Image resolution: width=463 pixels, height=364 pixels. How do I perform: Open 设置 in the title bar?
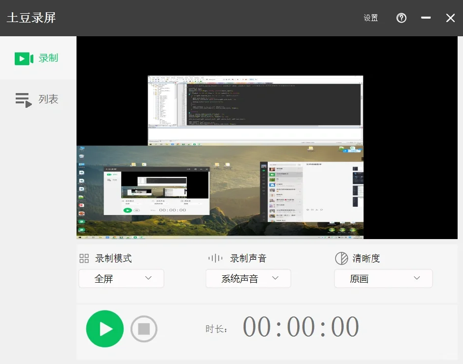coord(371,18)
